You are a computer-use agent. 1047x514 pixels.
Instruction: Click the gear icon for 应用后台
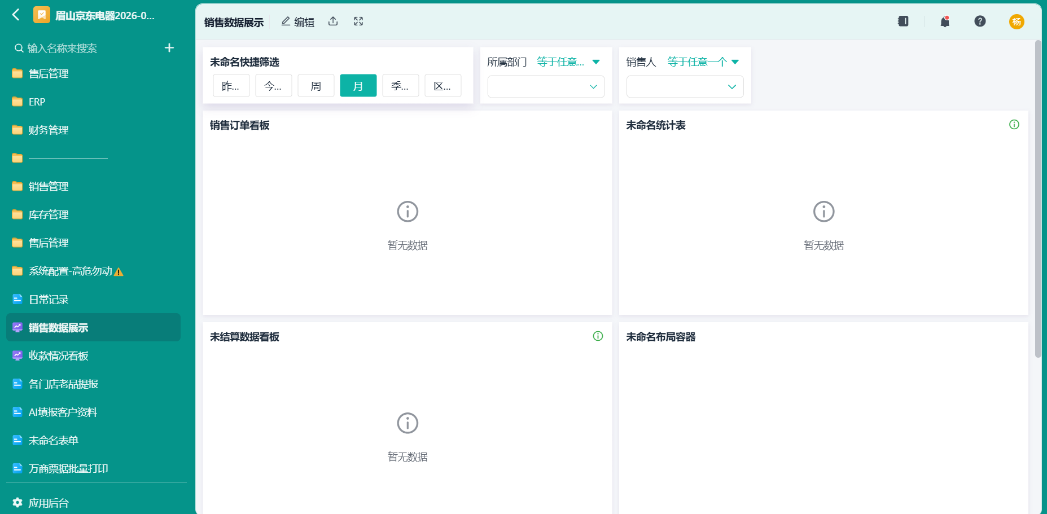pyautogui.click(x=17, y=502)
